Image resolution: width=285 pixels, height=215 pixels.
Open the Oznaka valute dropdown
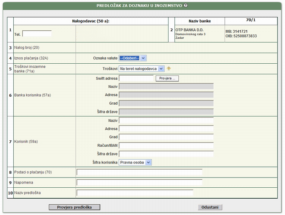click(132, 58)
